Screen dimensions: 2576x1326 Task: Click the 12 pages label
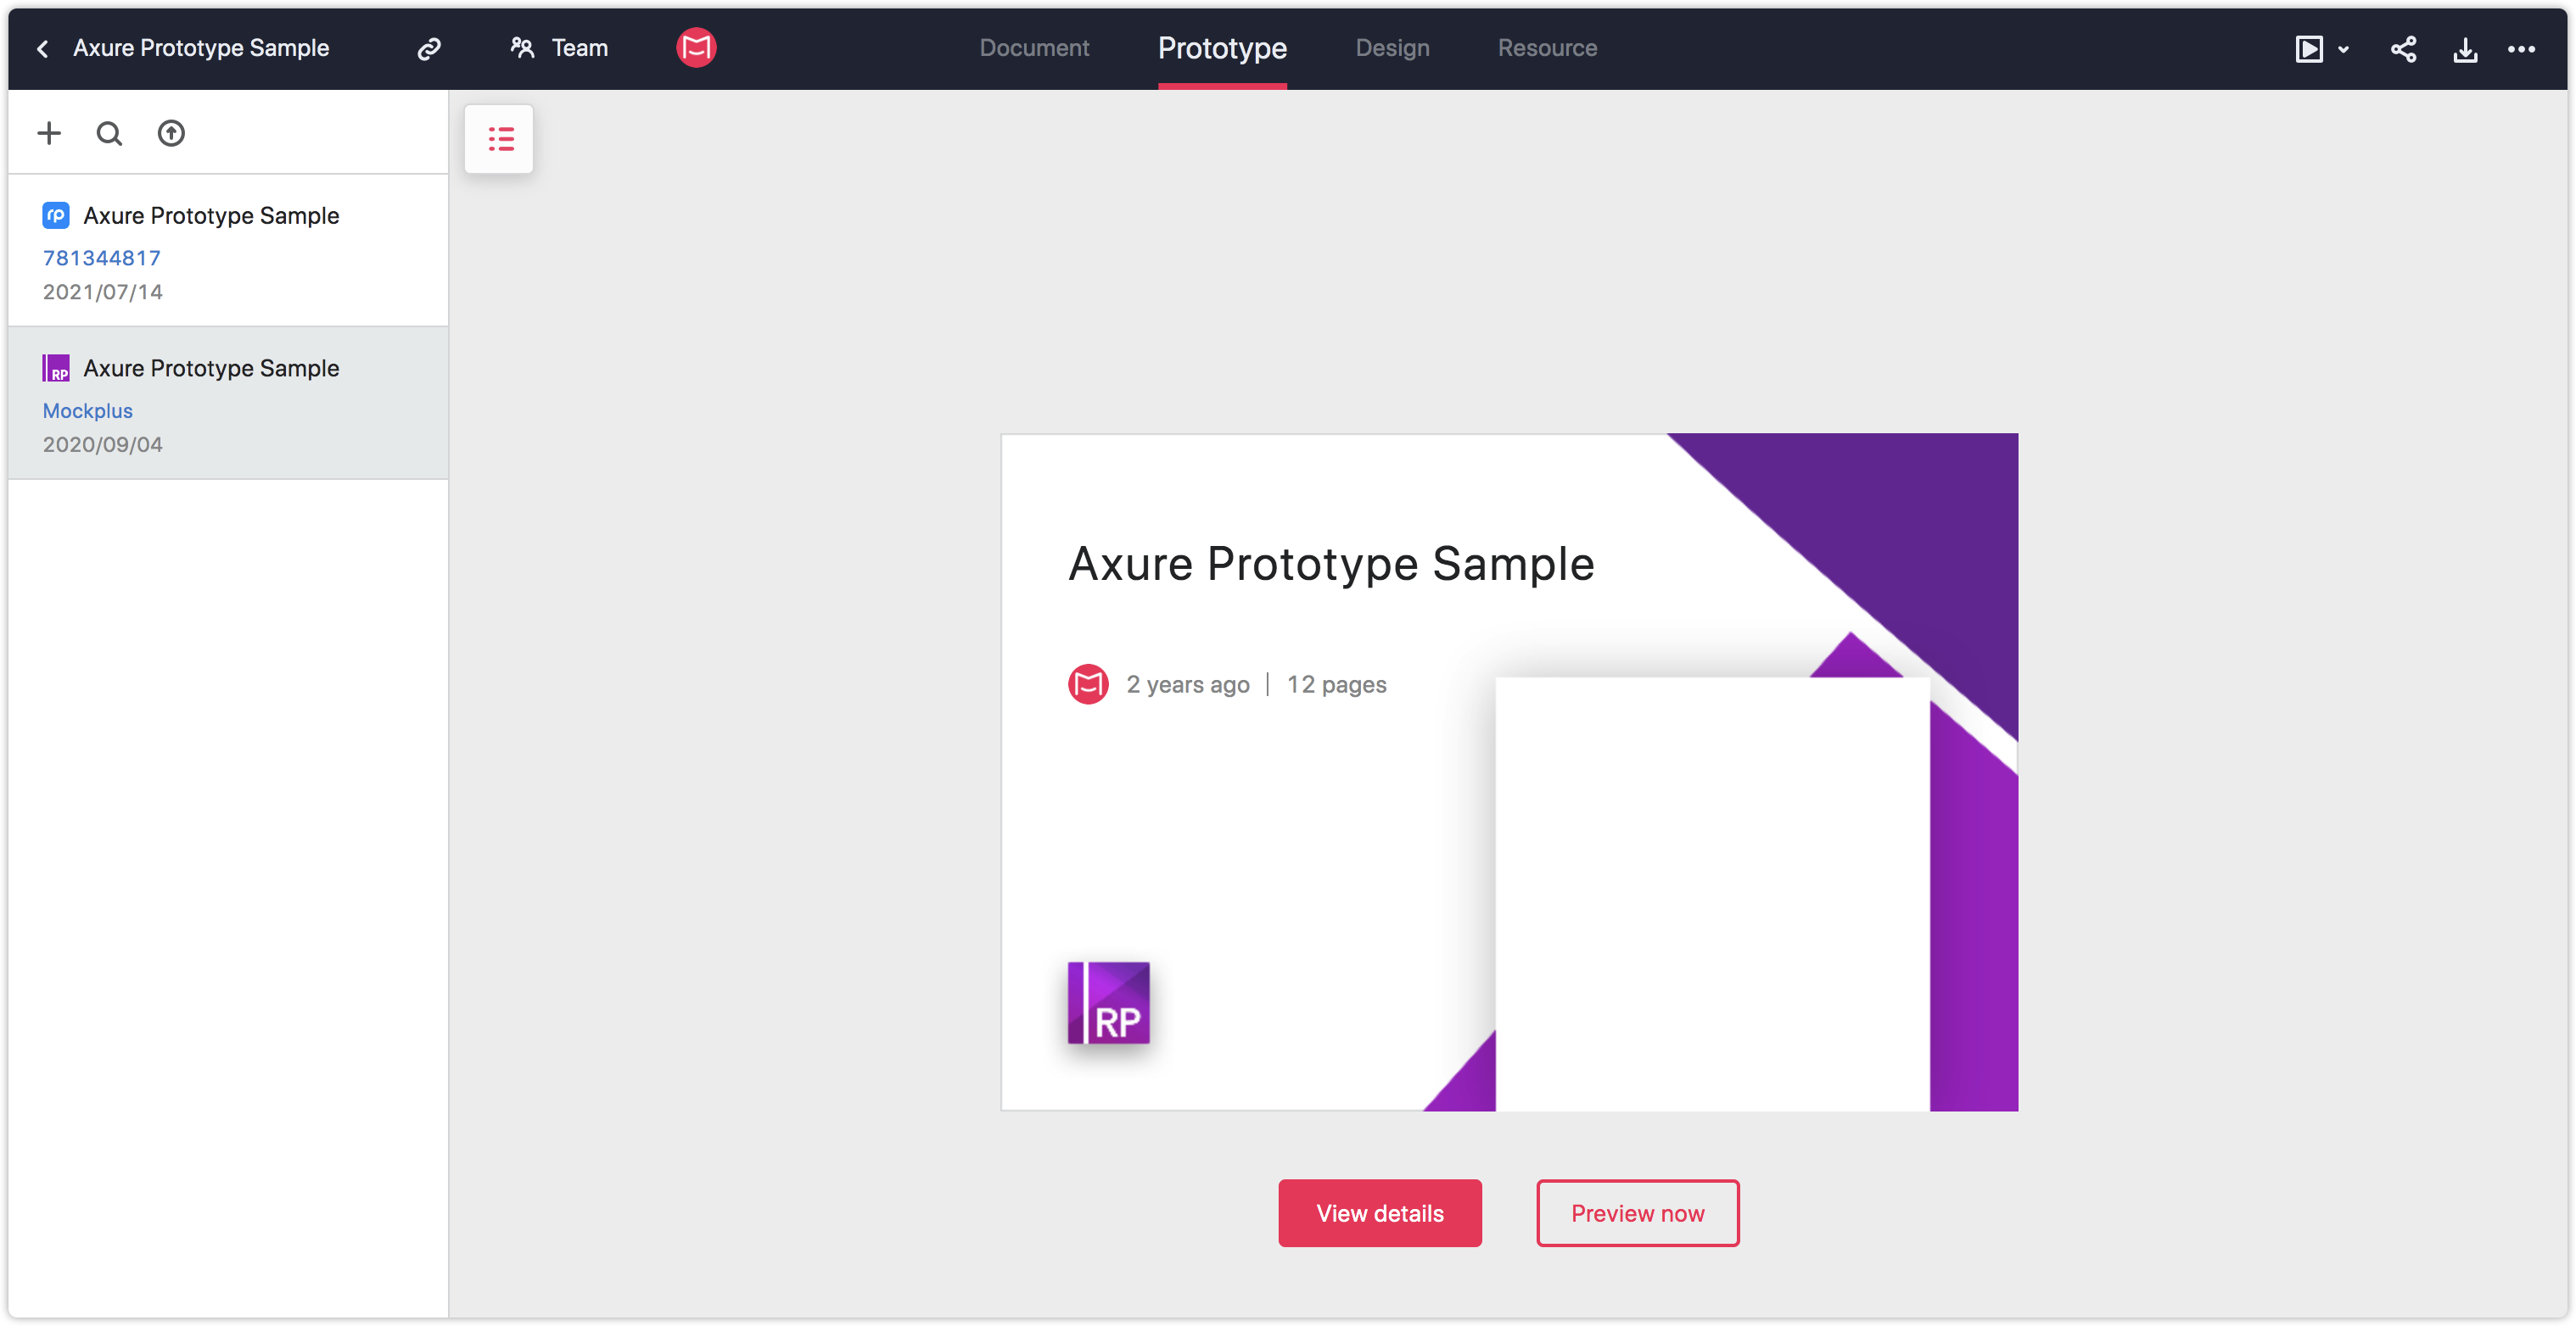1336,684
